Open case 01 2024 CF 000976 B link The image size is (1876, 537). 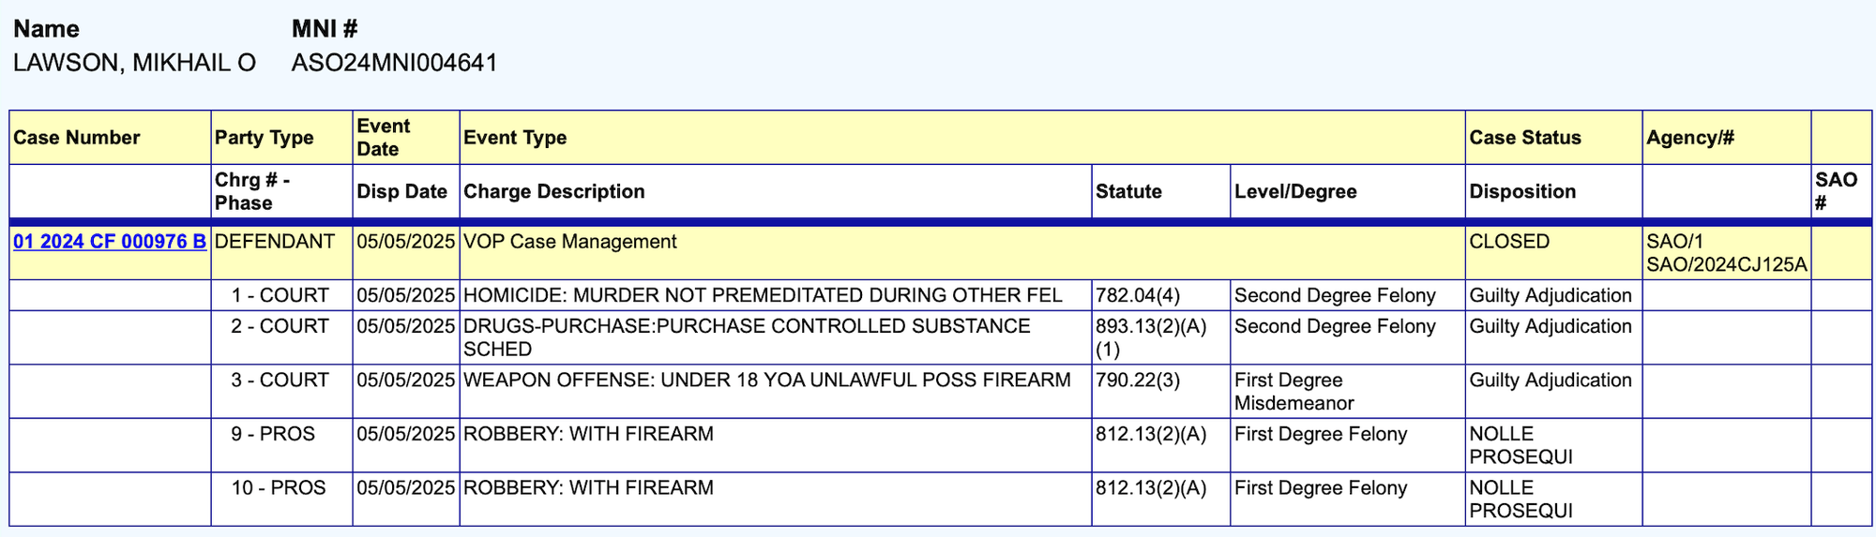click(110, 242)
